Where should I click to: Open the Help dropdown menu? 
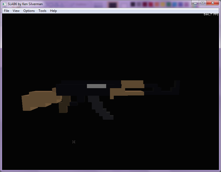pyautogui.click(x=53, y=11)
